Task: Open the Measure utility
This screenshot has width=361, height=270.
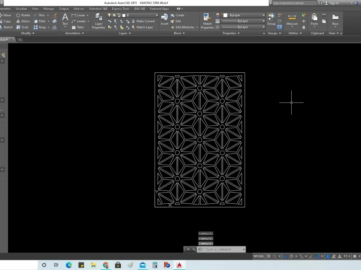Action: 292,19
